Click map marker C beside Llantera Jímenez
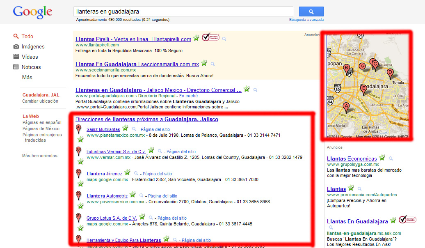425x248 pixels. tap(78, 173)
